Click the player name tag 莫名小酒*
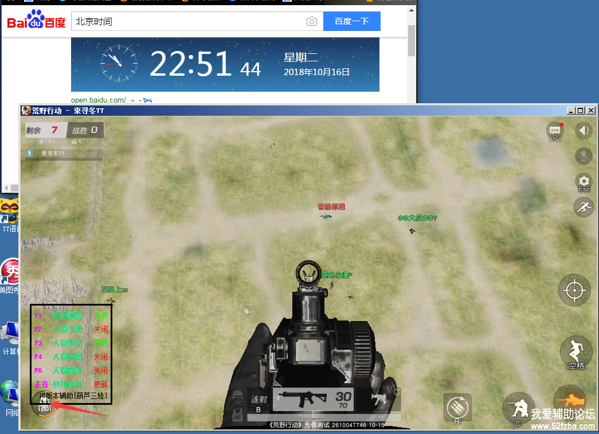This screenshot has height=434, width=599. pyautogui.click(x=336, y=275)
